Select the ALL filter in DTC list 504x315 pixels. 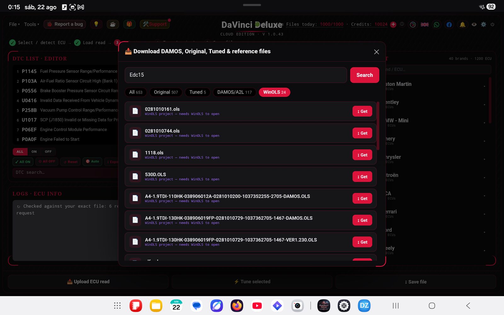coord(20,152)
